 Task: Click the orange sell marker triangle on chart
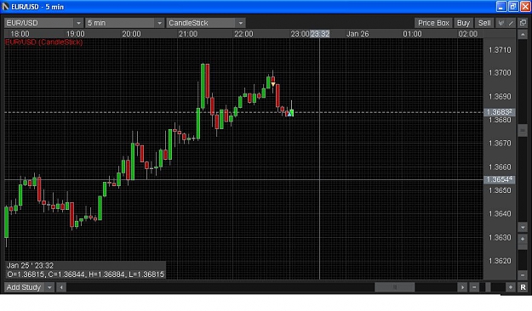tap(273, 84)
